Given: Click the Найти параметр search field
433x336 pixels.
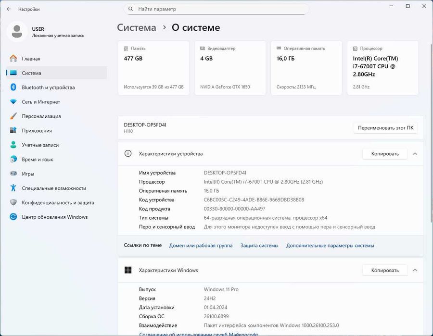Looking at the screenshot, I should 216,9.
